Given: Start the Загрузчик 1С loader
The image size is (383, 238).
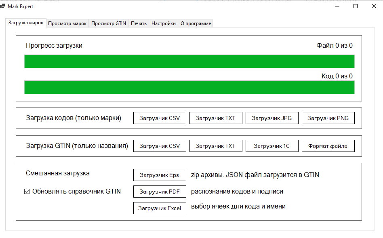Looking at the screenshot, I should [x=272, y=146].
